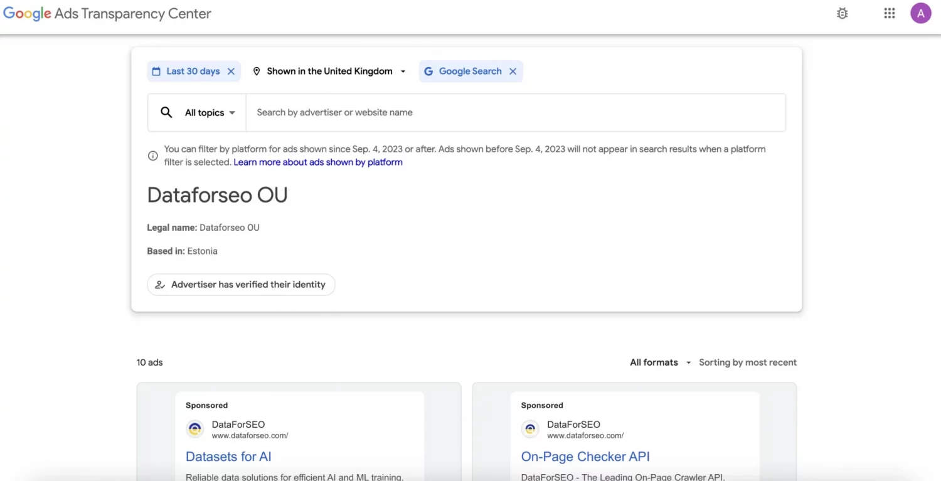Remove the Last 30 days filter
This screenshot has width=941, height=481.
point(231,71)
